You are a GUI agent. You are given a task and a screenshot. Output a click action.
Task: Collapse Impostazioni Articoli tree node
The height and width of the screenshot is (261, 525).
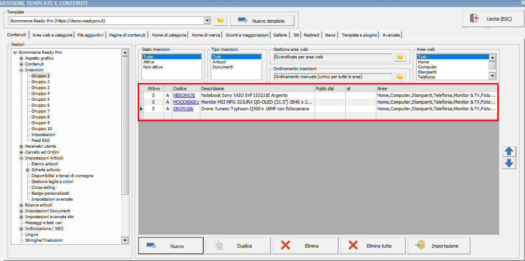coord(21,158)
